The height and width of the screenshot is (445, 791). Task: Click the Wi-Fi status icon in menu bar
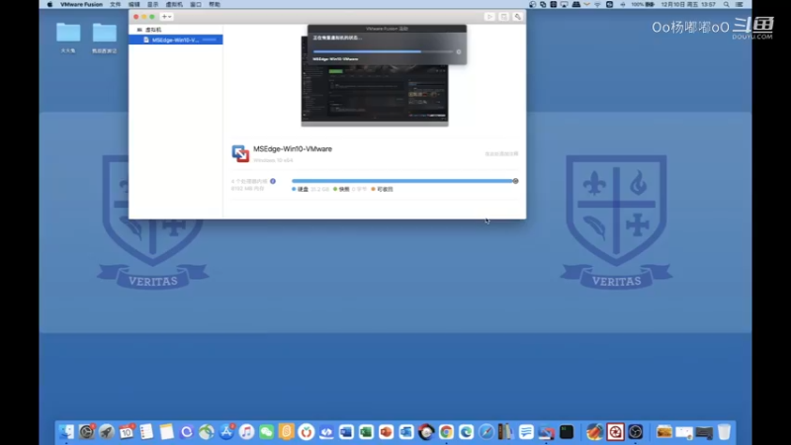tap(597, 5)
